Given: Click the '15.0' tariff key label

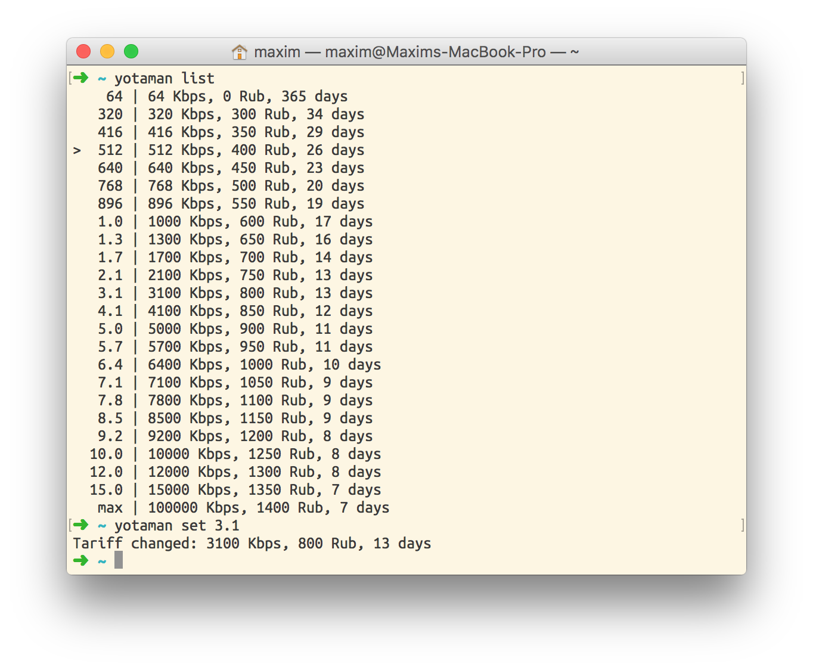Looking at the screenshot, I should [106, 489].
